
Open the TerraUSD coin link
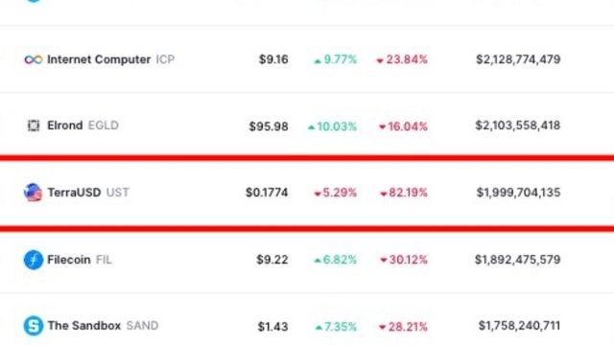tap(74, 193)
